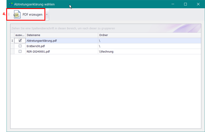Click the 'ausw...' column header

tap(20, 35)
